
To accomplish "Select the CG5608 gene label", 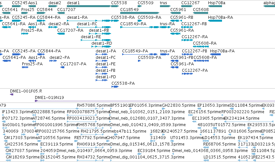I will 201,9.
